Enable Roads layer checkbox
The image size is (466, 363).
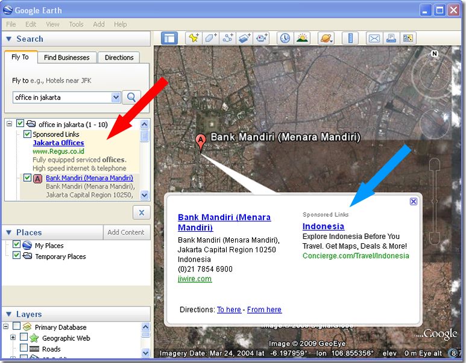24,347
